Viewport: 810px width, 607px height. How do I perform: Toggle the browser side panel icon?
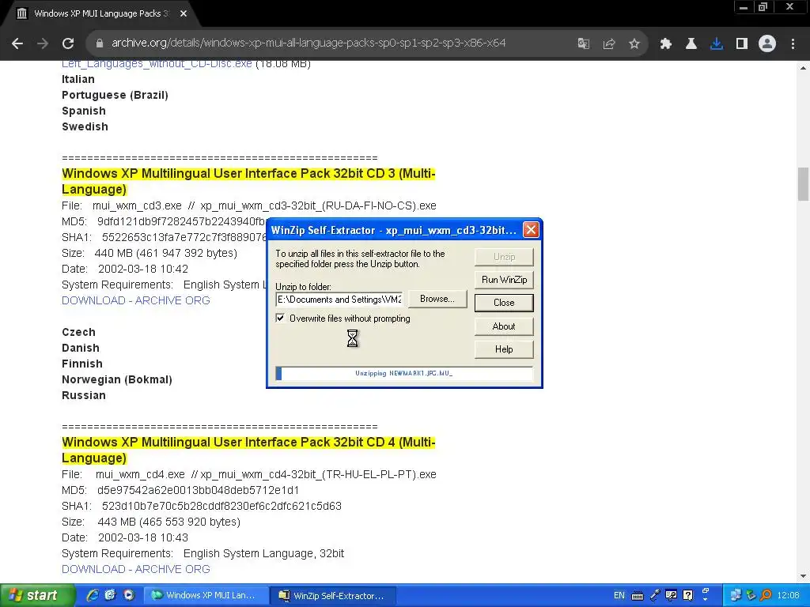click(742, 43)
